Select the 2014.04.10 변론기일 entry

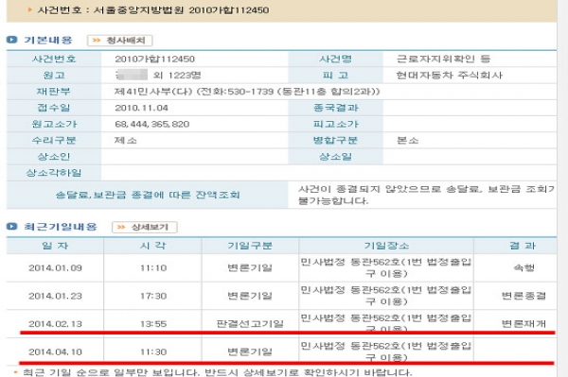[x=281, y=351]
